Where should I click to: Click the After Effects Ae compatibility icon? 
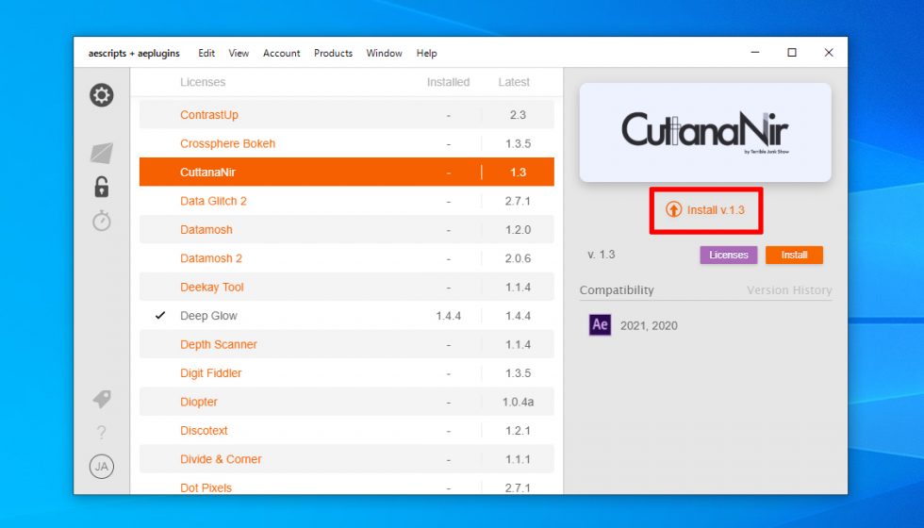coord(600,325)
